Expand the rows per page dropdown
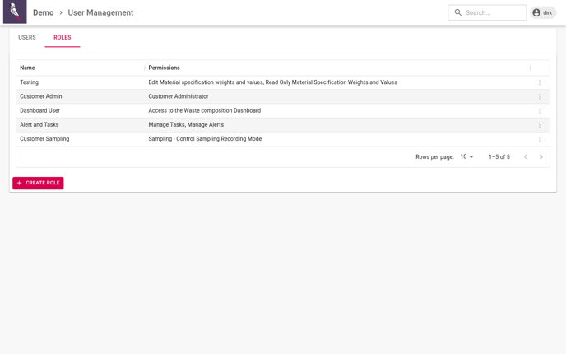The image size is (566, 354). 466,156
